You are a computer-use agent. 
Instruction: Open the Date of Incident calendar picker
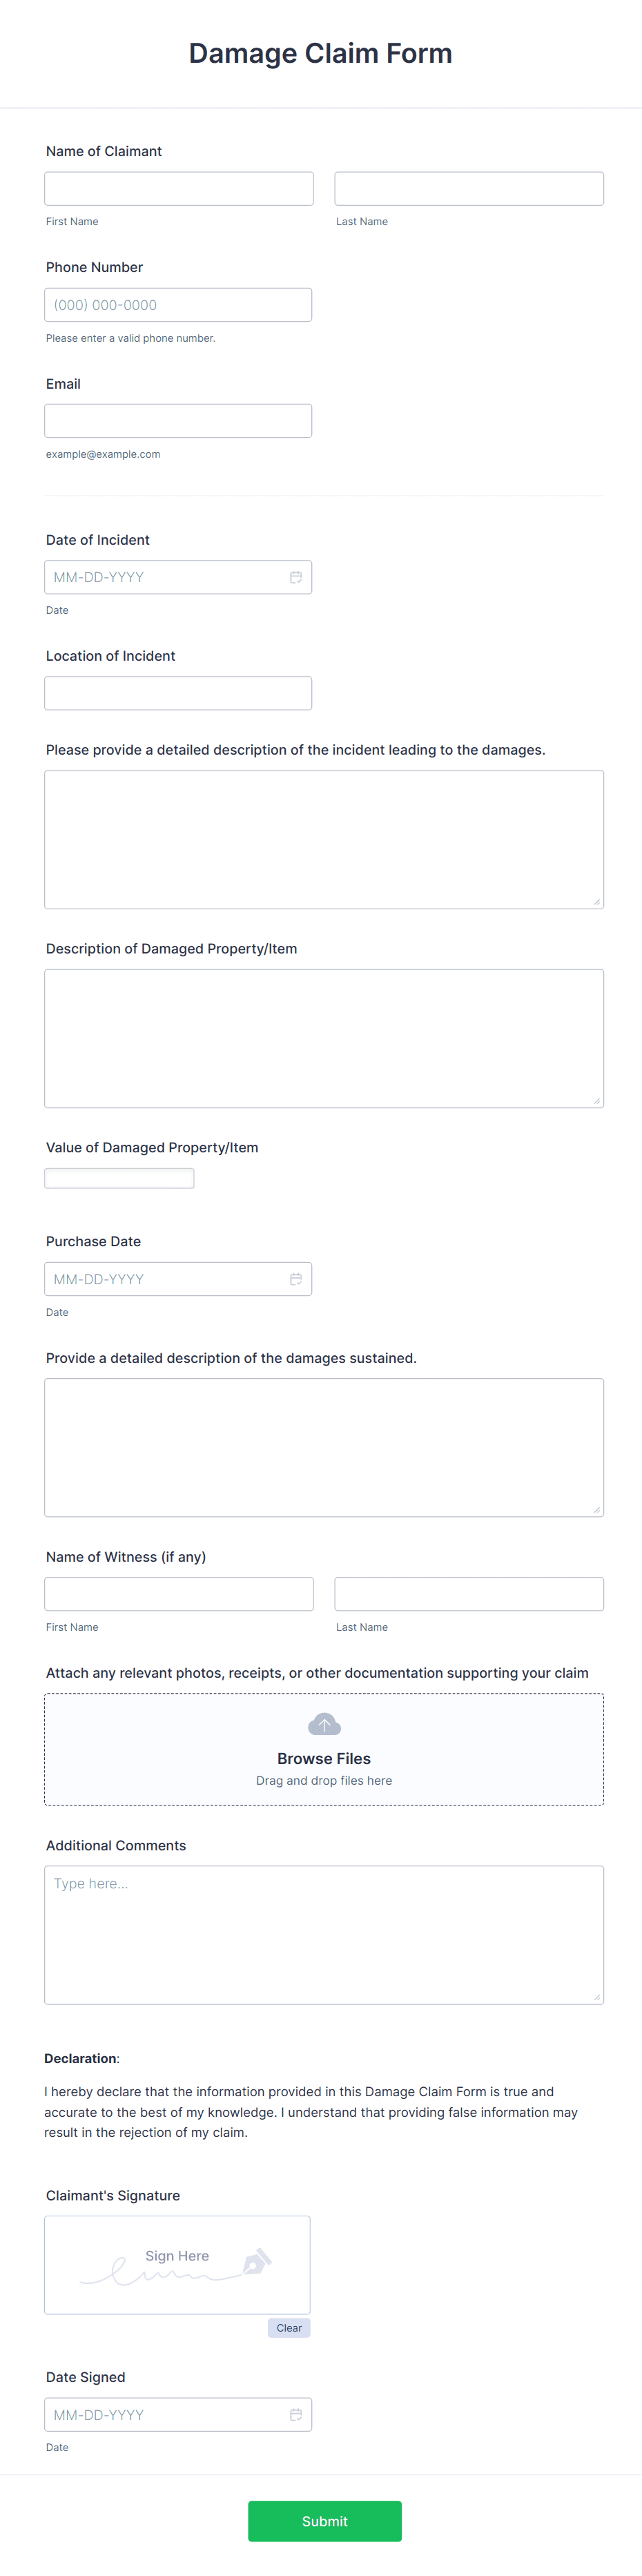tap(296, 576)
